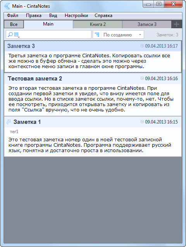Click the link arrow icon on Заметка 1
Screen dimensions: 186x247
click(x=9, y=122)
